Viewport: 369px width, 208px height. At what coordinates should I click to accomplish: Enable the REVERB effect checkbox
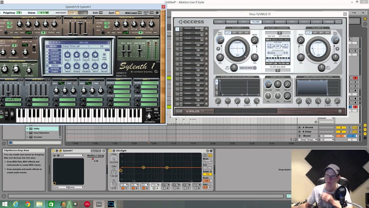[47, 69]
